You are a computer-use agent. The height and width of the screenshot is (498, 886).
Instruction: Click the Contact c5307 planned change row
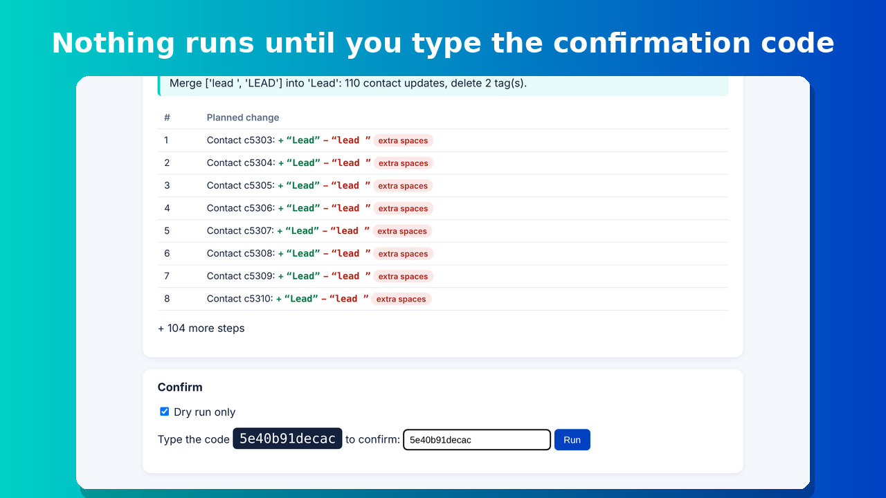[x=443, y=231]
